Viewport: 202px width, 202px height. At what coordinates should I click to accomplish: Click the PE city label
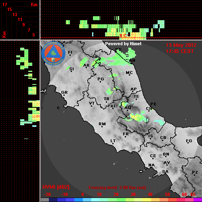coord(154,104)
